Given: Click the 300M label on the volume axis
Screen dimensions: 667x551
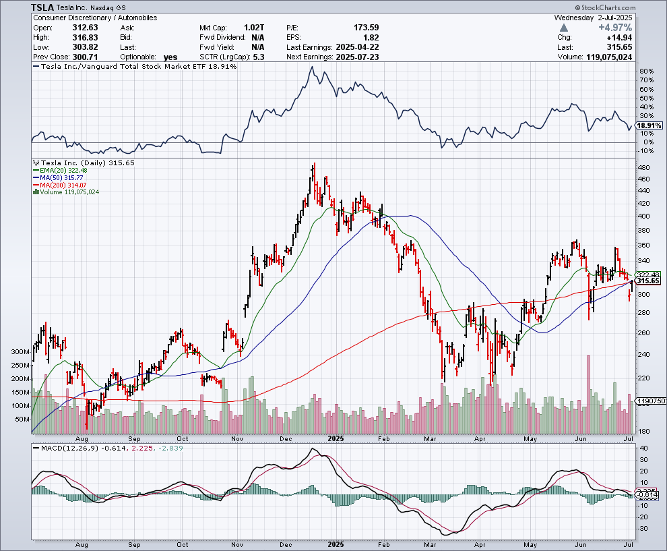Looking at the screenshot, I should click(x=20, y=352).
